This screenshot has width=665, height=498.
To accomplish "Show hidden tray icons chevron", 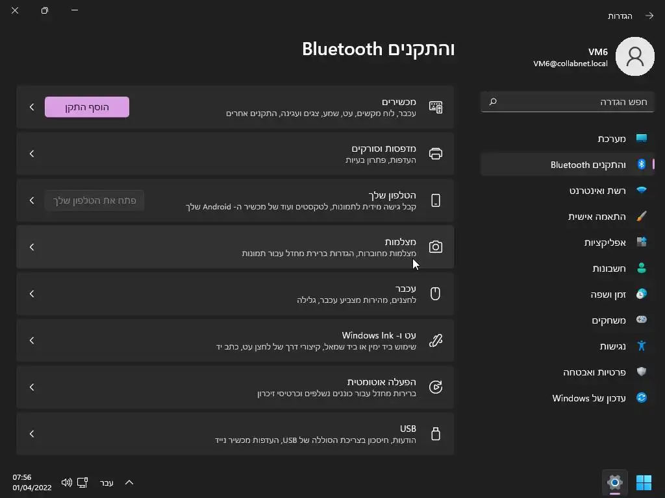I will [x=129, y=482].
